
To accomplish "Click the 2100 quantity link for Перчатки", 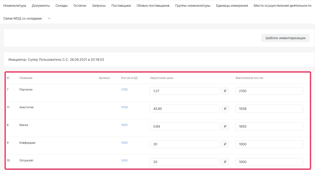I will click(124, 90).
